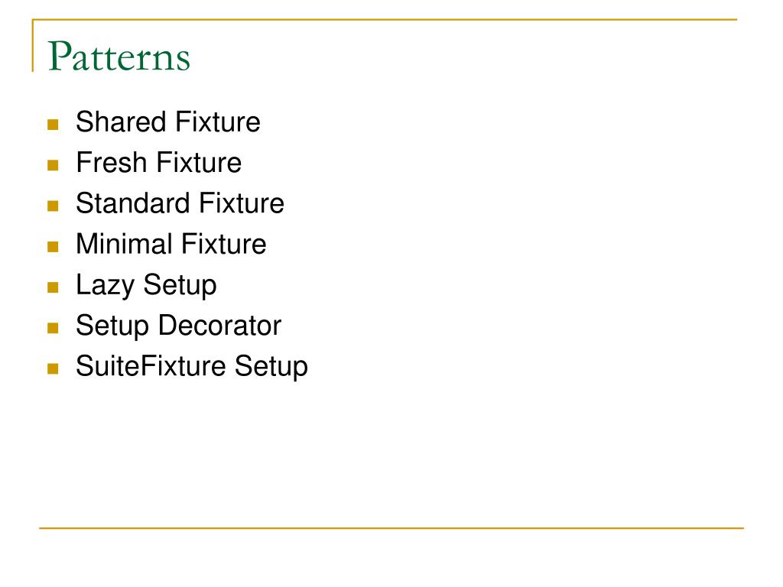Click the gold border line above the title
783x587 pixels.
click(385, 19)
